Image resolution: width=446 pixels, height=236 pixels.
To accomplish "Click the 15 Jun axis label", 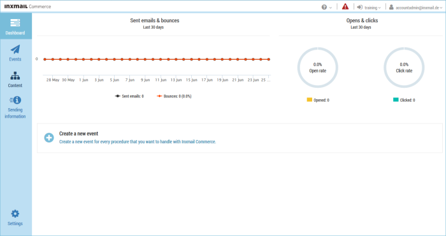I will pos(192,80).
